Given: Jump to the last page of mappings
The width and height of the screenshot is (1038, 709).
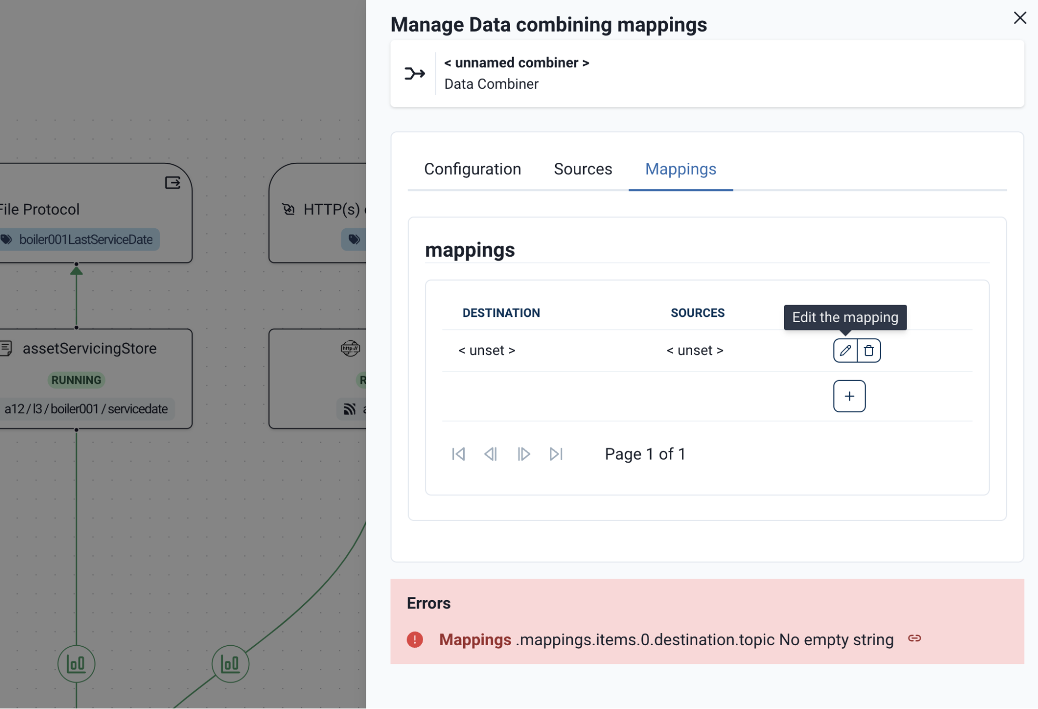Looking at the screenshot, I should [x=556, y=454].
